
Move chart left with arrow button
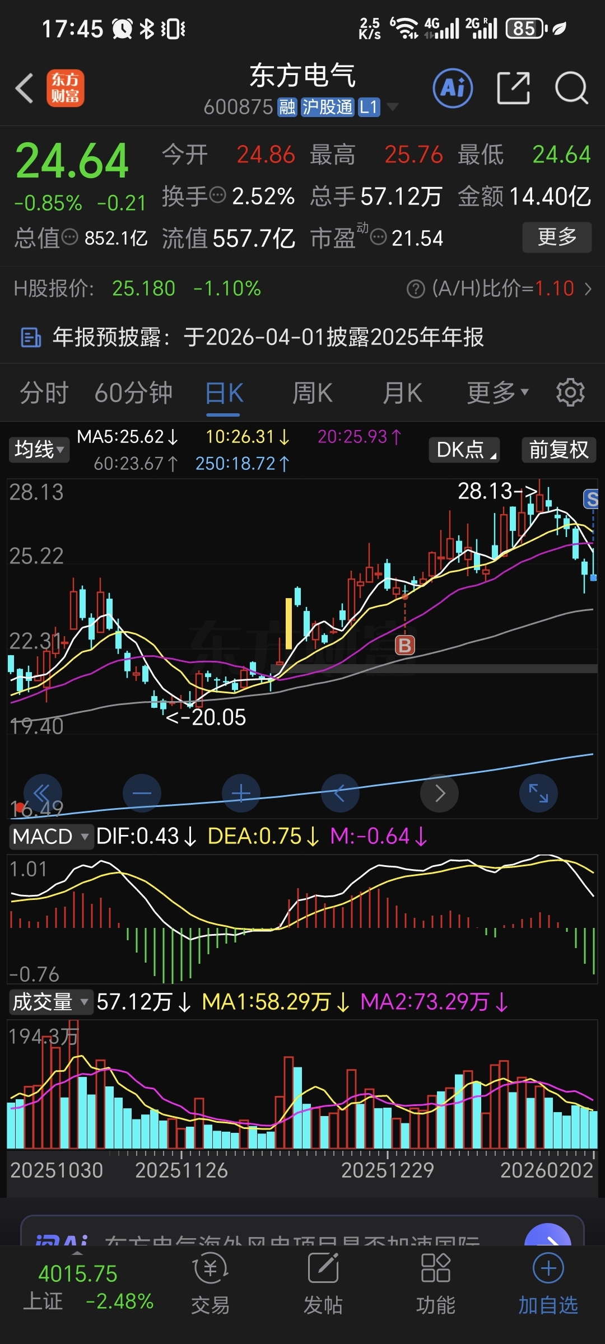(340, 793)
